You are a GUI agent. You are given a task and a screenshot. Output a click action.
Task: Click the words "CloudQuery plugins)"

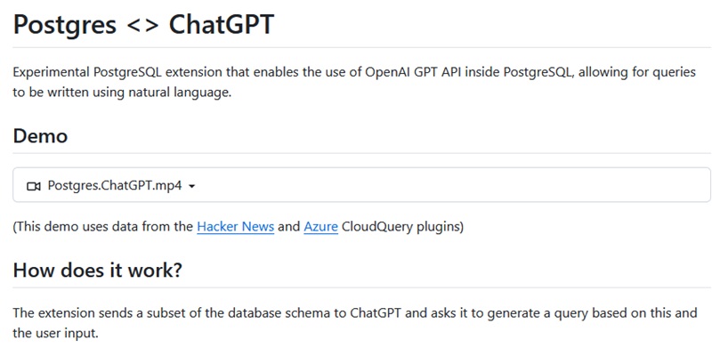click(402, 226)
